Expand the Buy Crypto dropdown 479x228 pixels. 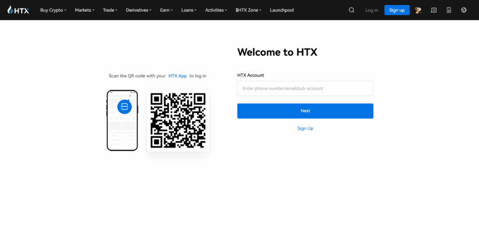(x=53, y=10)
